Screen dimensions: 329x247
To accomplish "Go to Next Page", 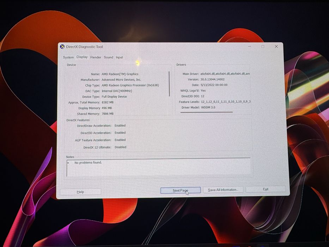I will click(181, 190).
